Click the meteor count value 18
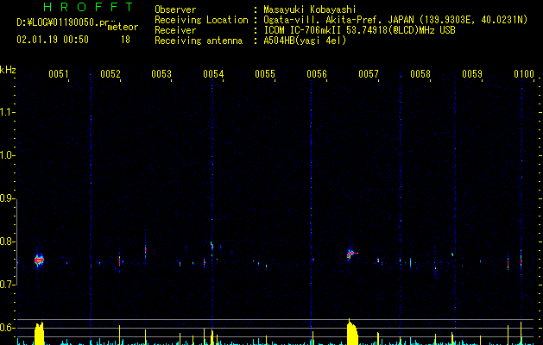 click(x=125, y=40)
